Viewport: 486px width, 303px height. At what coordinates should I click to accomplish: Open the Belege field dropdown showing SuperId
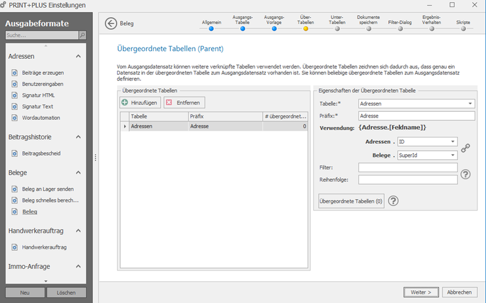(x=453, y=155)
